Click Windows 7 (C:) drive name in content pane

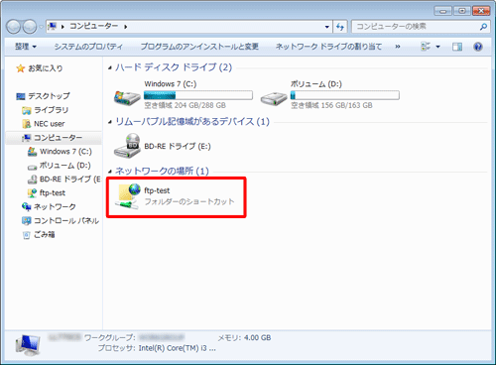171,84
